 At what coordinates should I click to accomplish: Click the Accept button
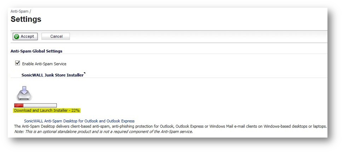[x=25, y=36]
